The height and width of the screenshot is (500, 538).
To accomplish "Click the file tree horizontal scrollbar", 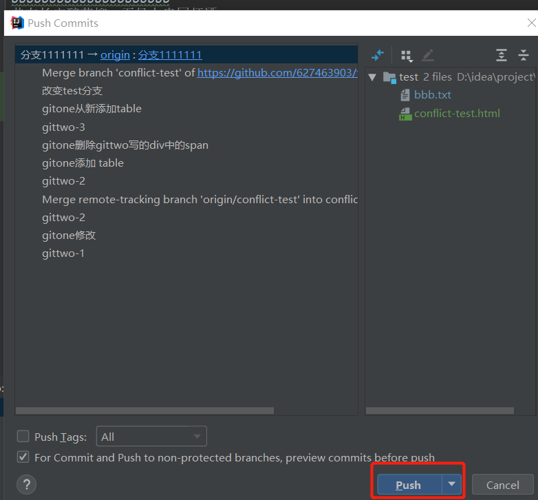I will point(440,410).
